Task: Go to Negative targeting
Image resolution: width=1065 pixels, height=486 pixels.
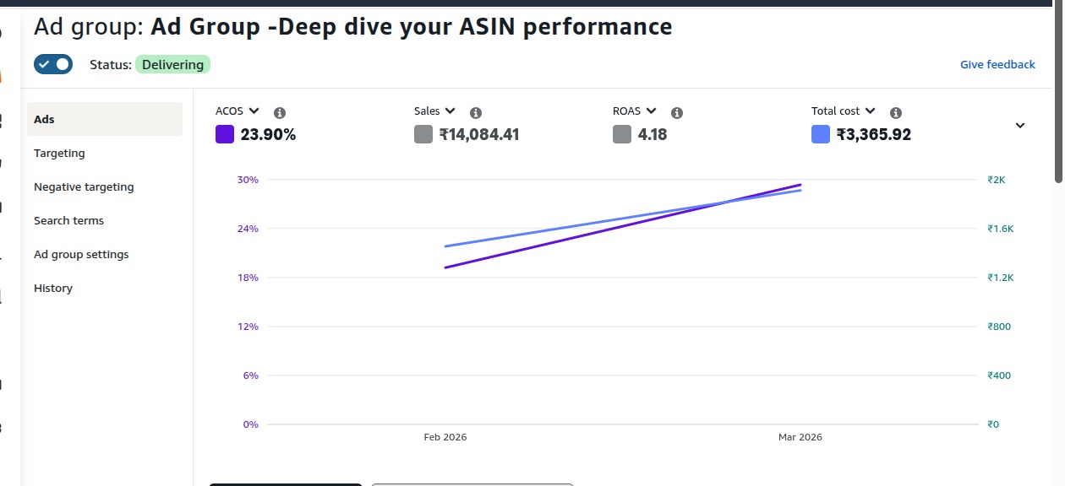Action: (x=84, y=186)
